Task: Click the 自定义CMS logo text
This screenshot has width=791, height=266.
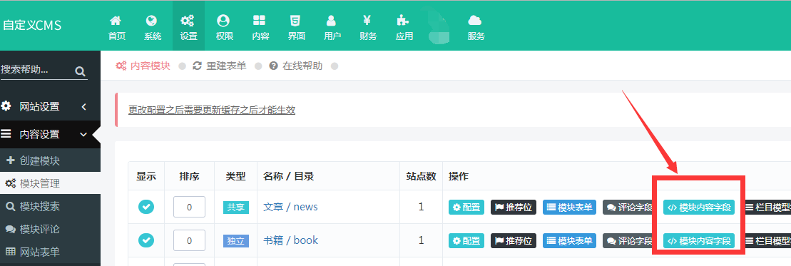Action: pyautogui.click(x=32, y=25)
